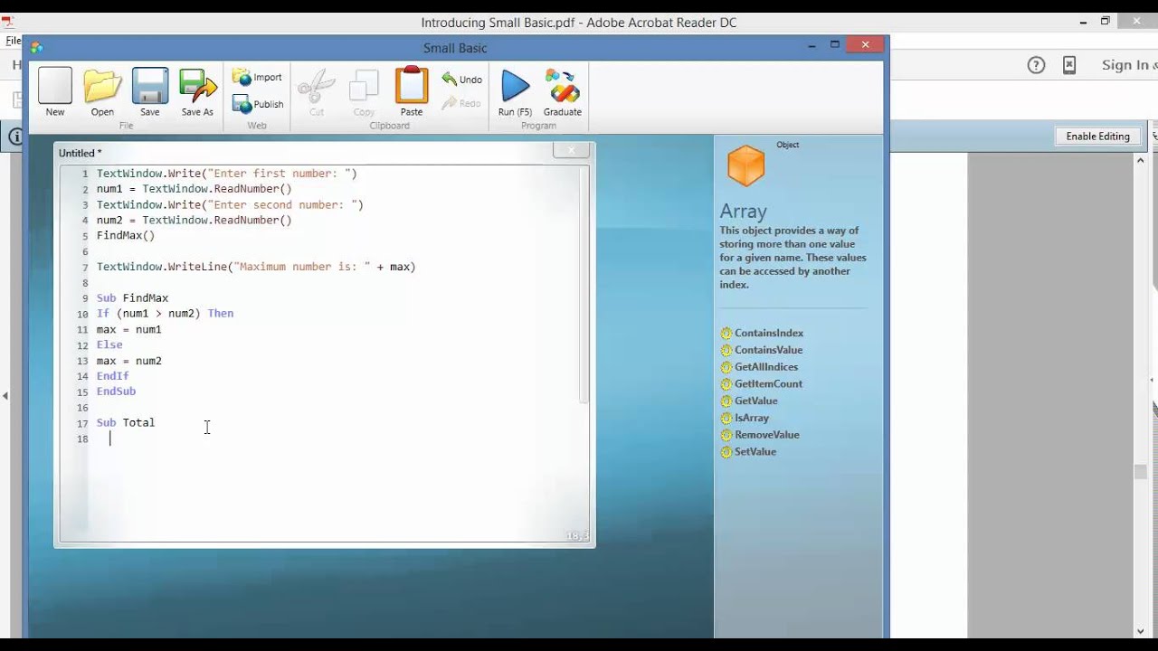Click the 'Else' keyword line

coord(109,344)
